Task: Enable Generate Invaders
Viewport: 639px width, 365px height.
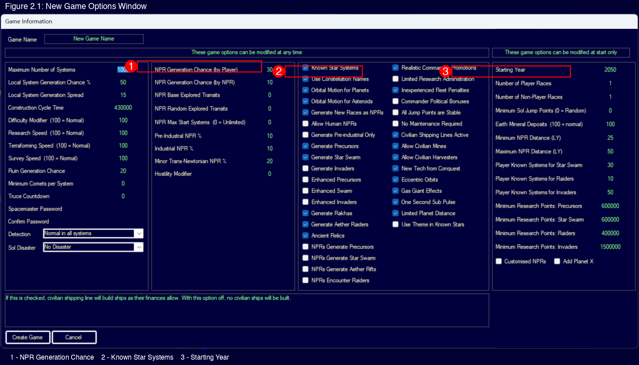Action: (305, 168)
